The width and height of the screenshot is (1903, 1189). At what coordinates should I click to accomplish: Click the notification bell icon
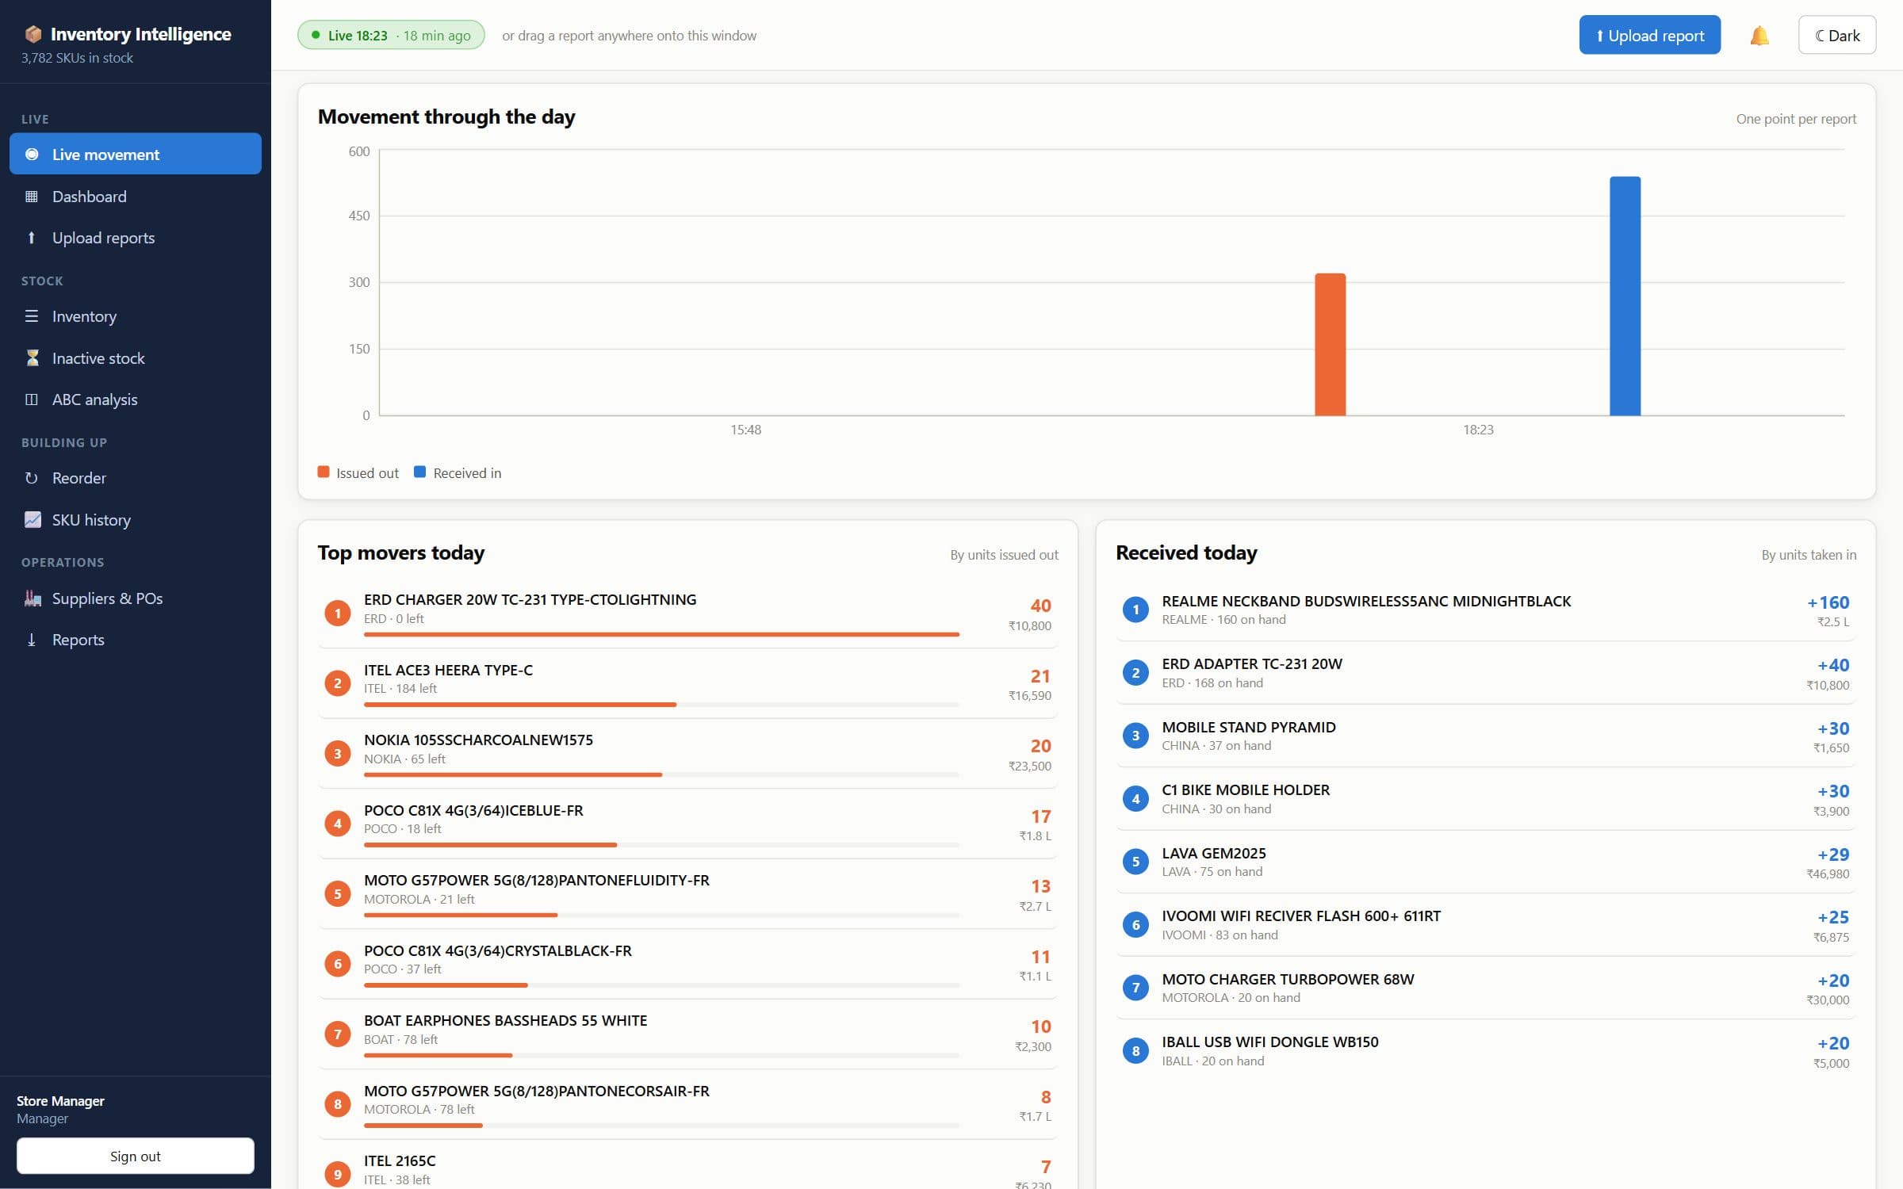tap(1759, 36)
